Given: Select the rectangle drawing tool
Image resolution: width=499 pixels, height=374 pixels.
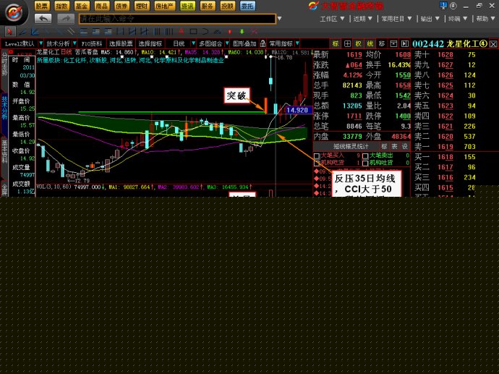Looking at the screenshot, I should coord(193,32).
